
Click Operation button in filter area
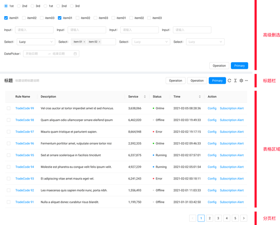[219, 66]
